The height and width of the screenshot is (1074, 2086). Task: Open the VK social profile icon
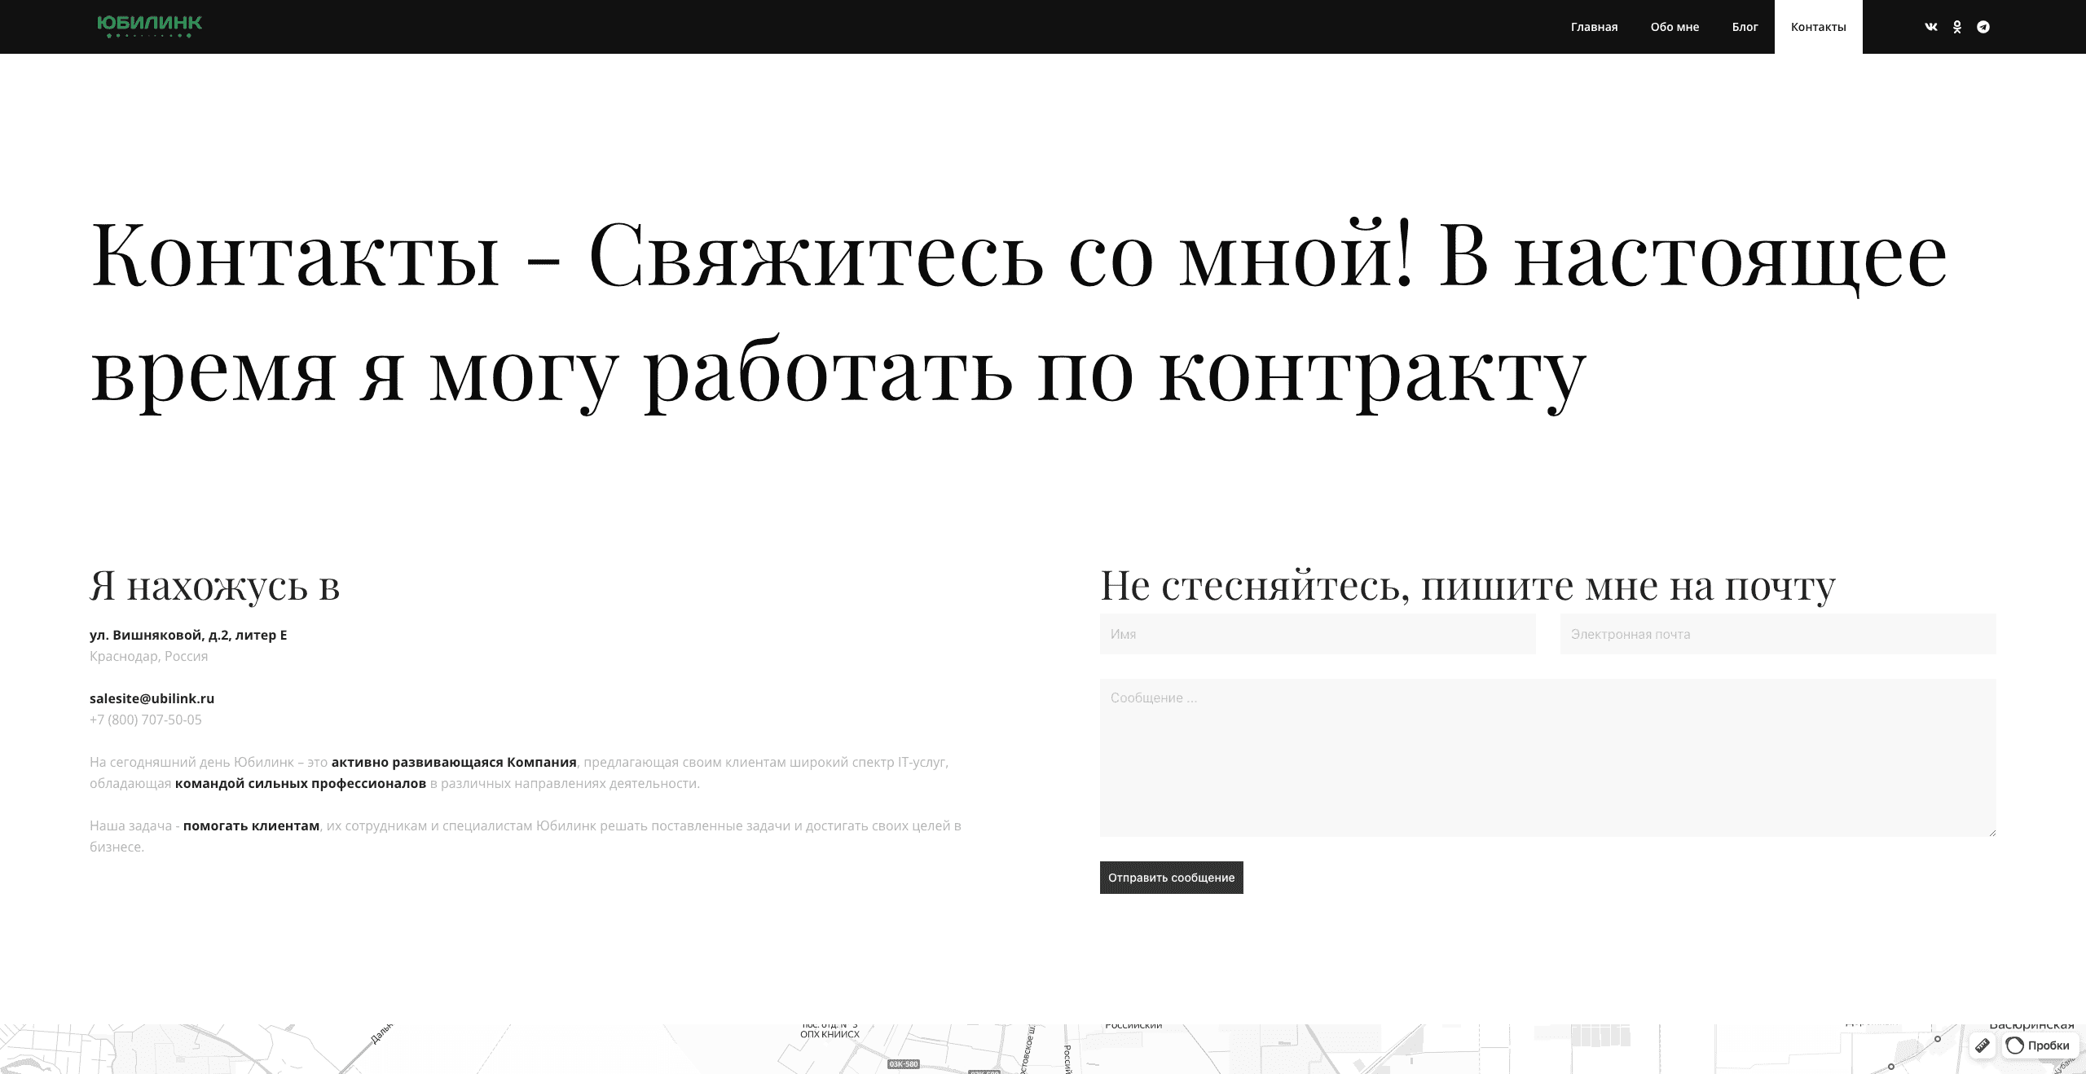tap(1930, 27)
